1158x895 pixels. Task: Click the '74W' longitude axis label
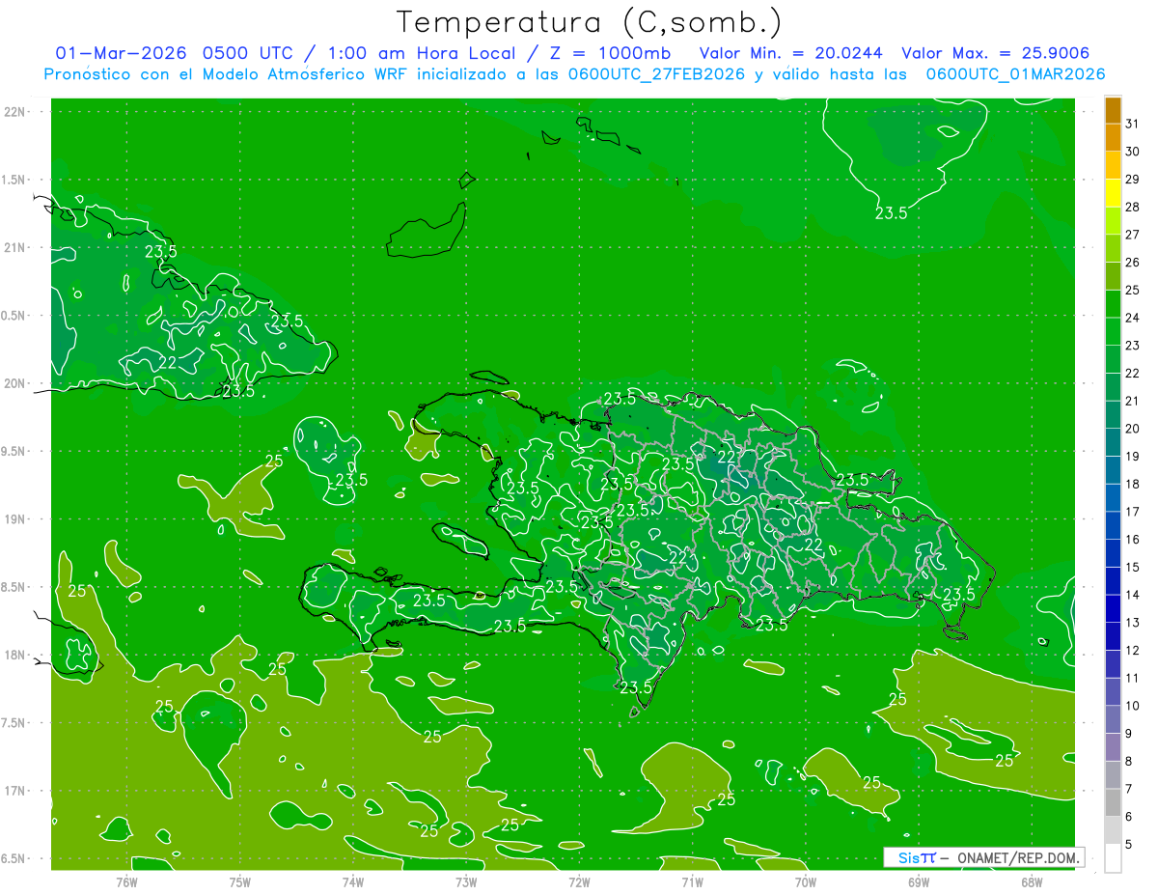coord(353,881)
